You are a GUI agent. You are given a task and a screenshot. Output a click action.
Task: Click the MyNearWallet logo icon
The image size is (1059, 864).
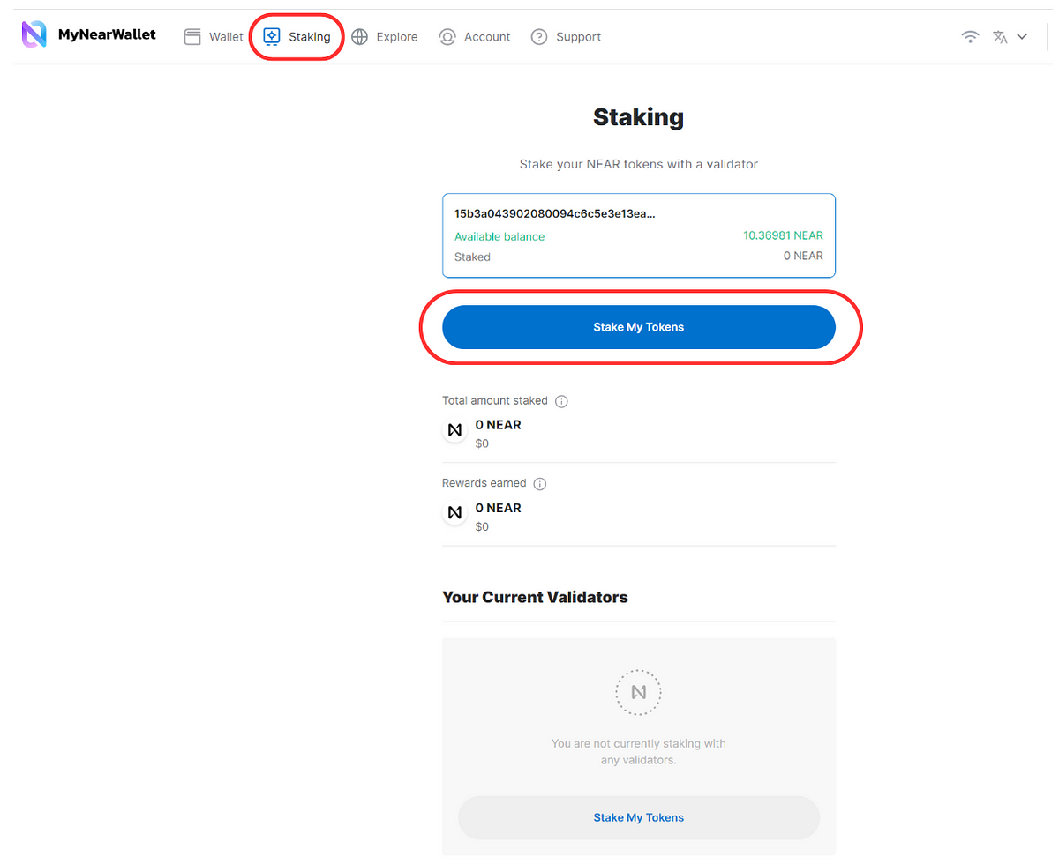tap(34, 35)
